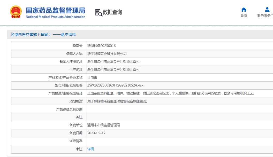
Task: Click the 首页 label
Action: [x=244, y=16]
